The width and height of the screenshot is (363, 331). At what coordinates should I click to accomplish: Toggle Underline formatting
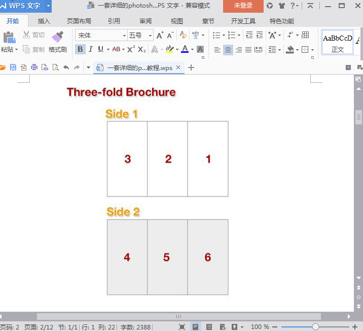100,49
